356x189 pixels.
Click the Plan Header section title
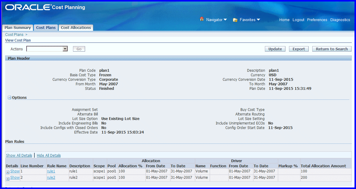click(19, 58)
